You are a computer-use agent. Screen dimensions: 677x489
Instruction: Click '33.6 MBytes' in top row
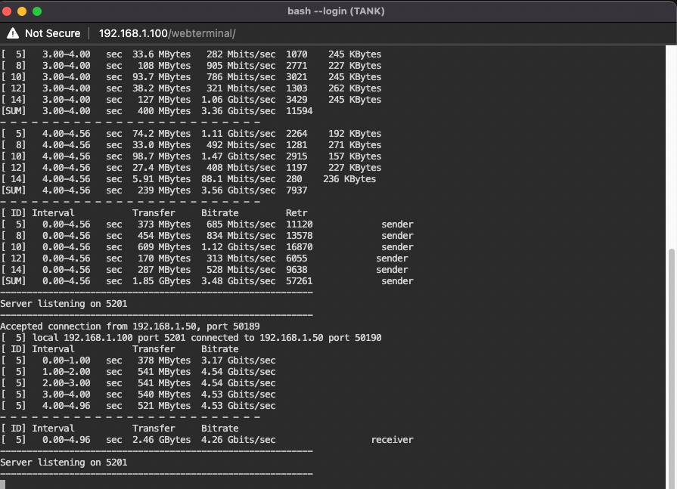[161, 54]
